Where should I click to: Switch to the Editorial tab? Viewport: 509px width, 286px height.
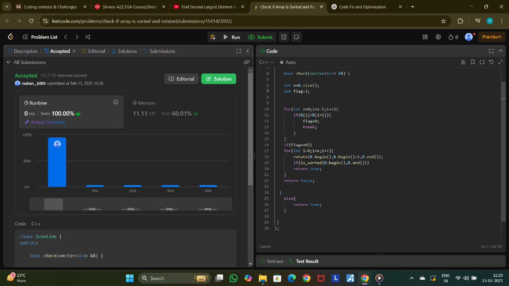point(96,51)
